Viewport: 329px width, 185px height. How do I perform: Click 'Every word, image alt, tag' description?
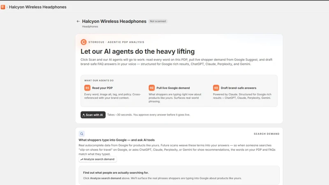pyautogui.click(x=113, y=96)
